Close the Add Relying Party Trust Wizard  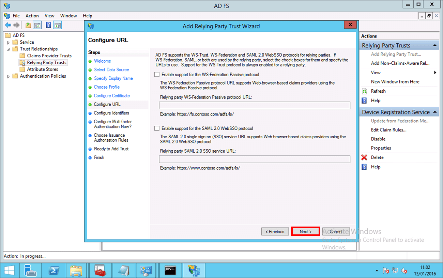coord(350,25)
